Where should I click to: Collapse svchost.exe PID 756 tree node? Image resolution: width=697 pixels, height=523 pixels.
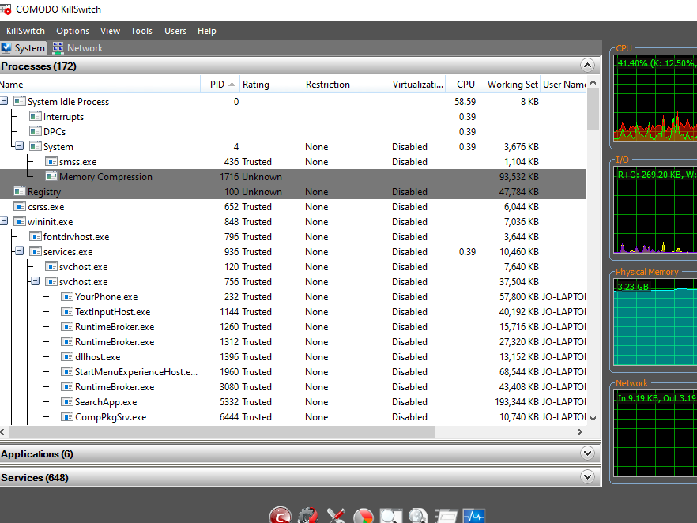click(x=35, y=281)
